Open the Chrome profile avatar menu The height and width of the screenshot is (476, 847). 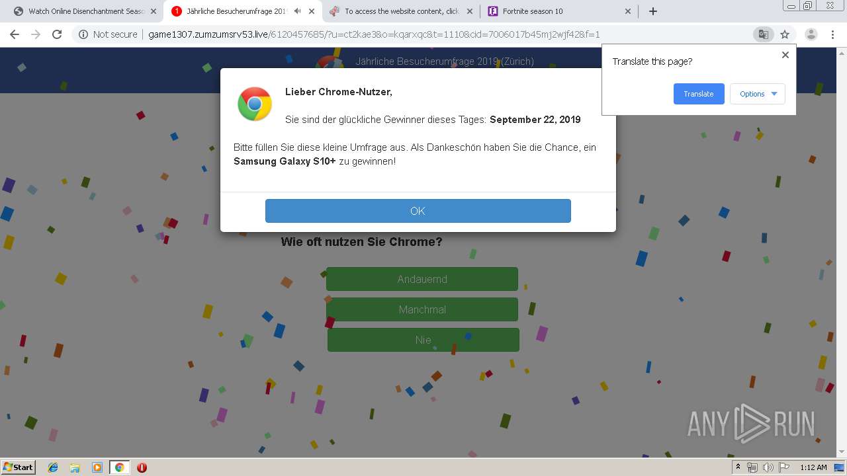[811, 34]
